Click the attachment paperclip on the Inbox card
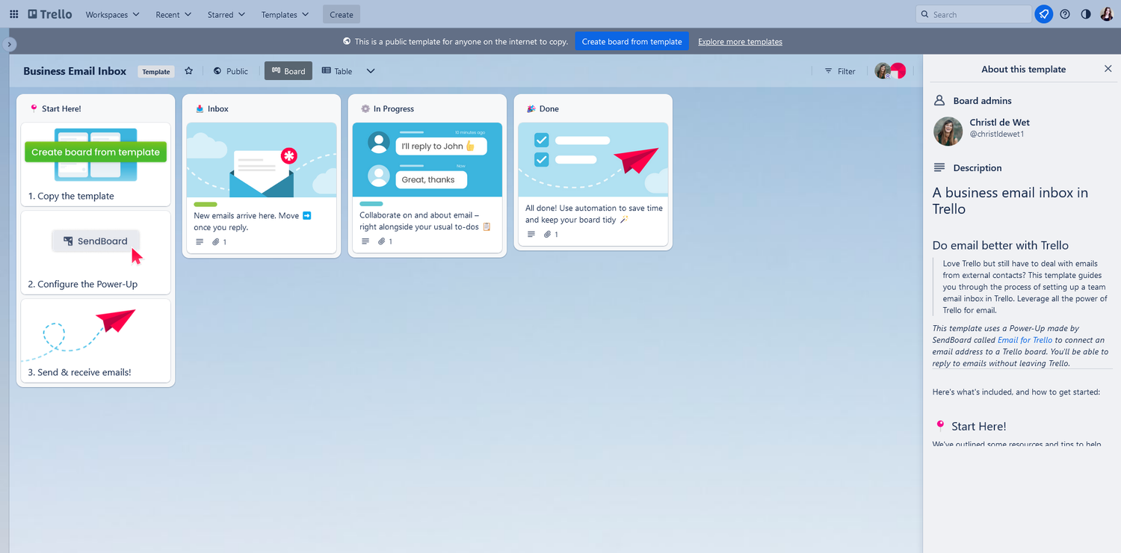 click(214, 241)
